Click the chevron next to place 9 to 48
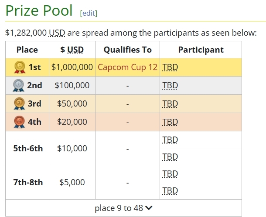Image resolution: width=266 pixels, height=217 pixels. [x=149, y=208]
